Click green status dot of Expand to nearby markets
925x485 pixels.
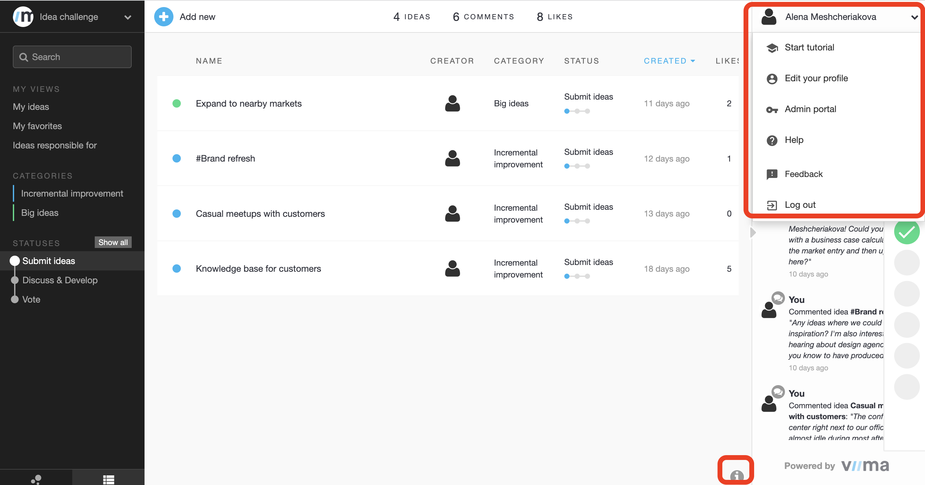176,103
